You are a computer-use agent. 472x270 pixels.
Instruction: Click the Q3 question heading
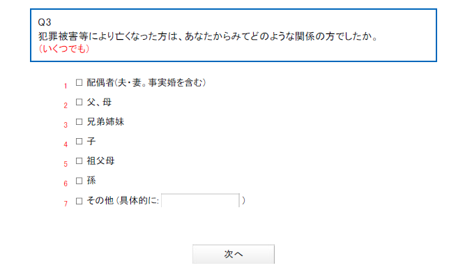45,22
